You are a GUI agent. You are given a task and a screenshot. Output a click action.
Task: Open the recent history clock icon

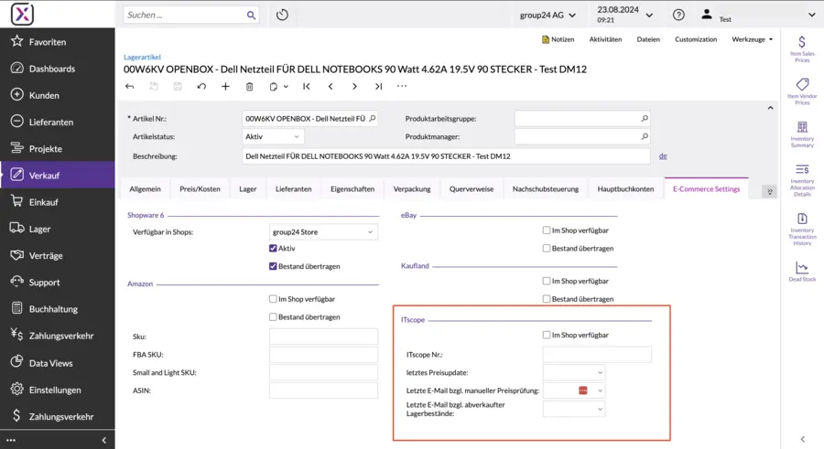pyautogui.click(x=282, y=15)
